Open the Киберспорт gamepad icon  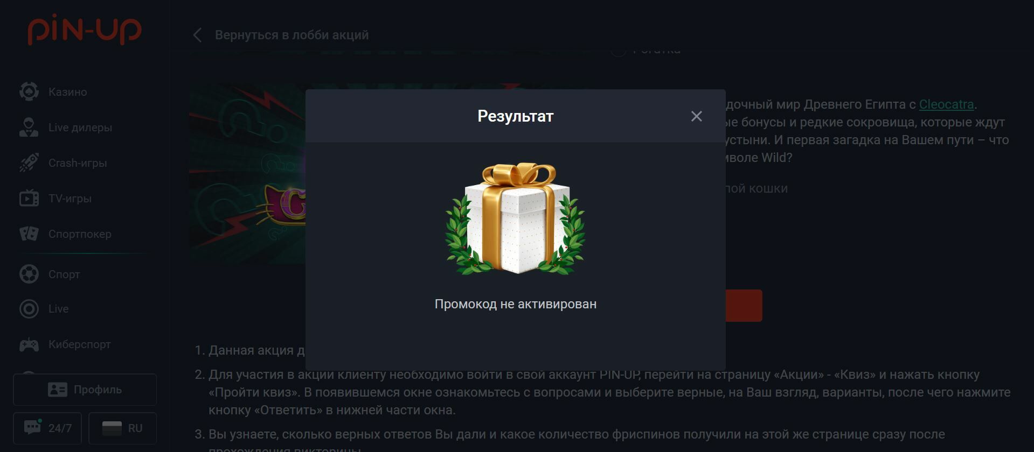pyautogui.click(x=29, y=344)
